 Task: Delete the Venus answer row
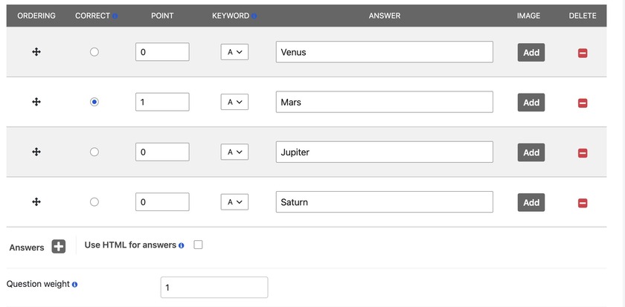583,53
